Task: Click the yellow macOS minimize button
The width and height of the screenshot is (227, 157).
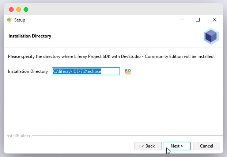Action: pyautogui.click(x=19, y=9)
